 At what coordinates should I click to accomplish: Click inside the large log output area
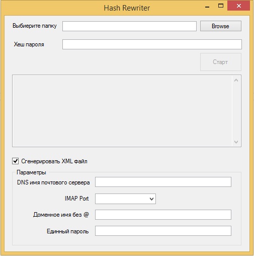[122, 111]
